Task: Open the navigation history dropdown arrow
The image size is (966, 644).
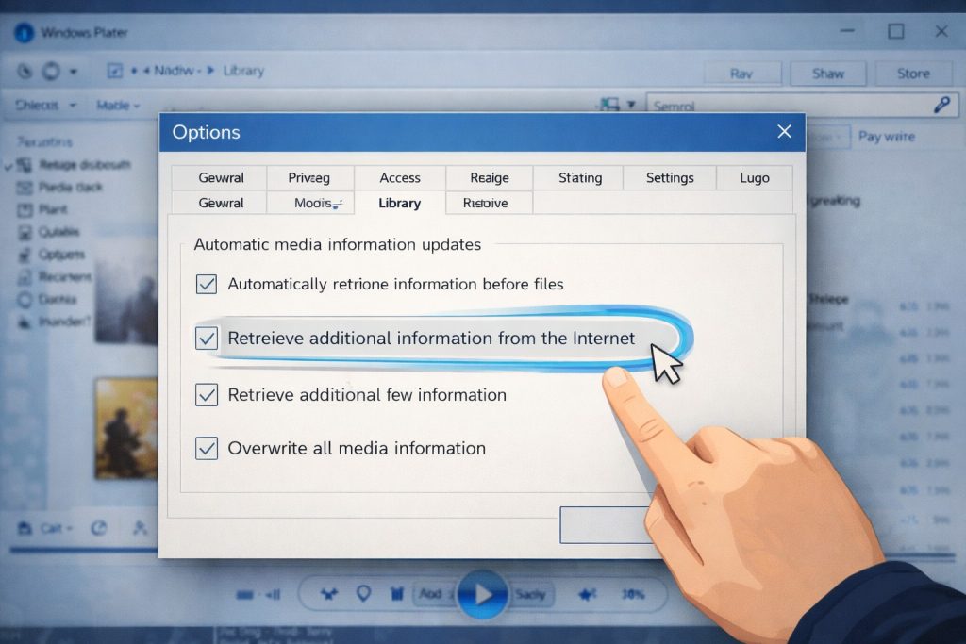Action: (74, 72)
